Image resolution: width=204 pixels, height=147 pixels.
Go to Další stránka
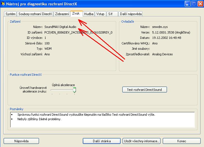click(102, 141)
